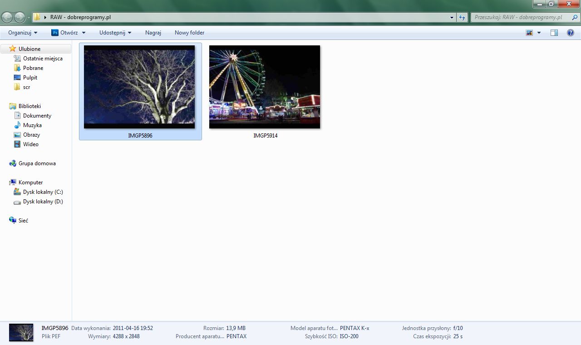Viewport: 581px width, 345px height.
Task: Click the Komputer icon
Action: (13, 182)
